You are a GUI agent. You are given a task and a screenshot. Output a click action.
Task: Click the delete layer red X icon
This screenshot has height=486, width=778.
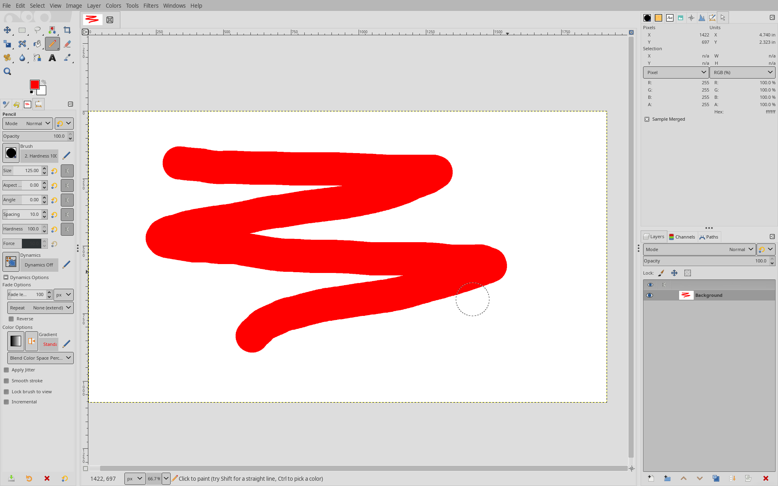coord(765,478)
